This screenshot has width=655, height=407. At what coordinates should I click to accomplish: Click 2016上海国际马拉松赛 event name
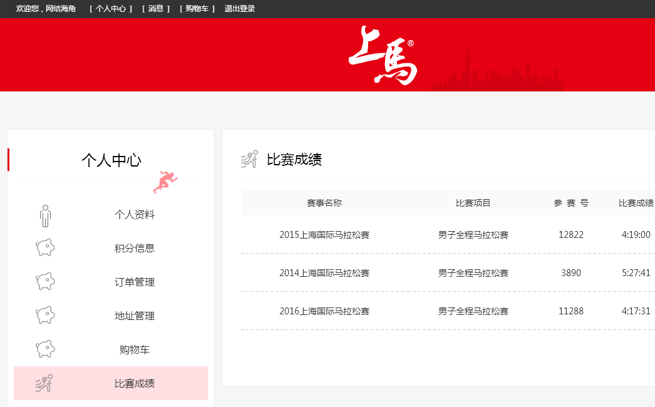click(x=324, y=311)
